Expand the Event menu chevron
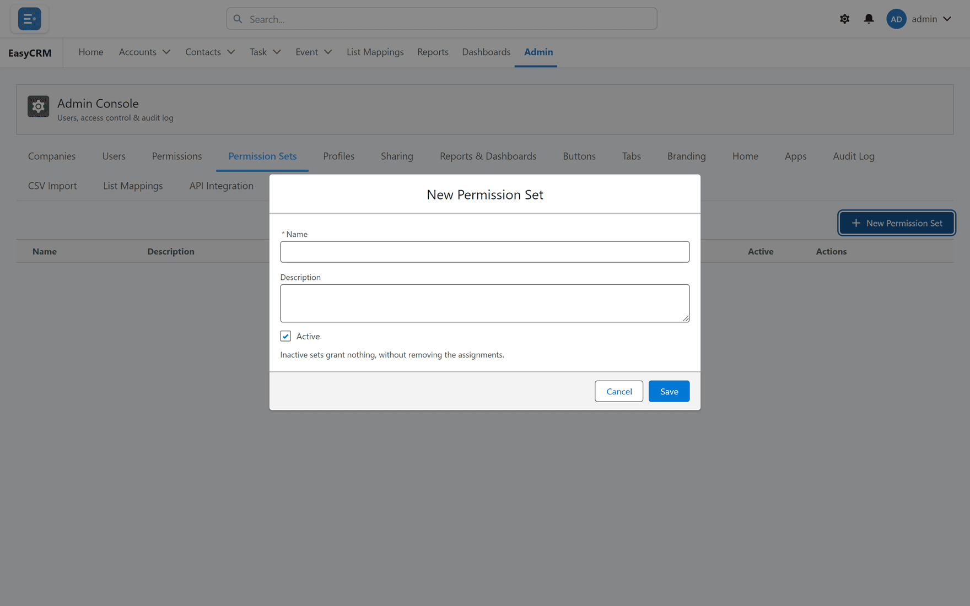970x606 pixels. [x=328, y=52]
